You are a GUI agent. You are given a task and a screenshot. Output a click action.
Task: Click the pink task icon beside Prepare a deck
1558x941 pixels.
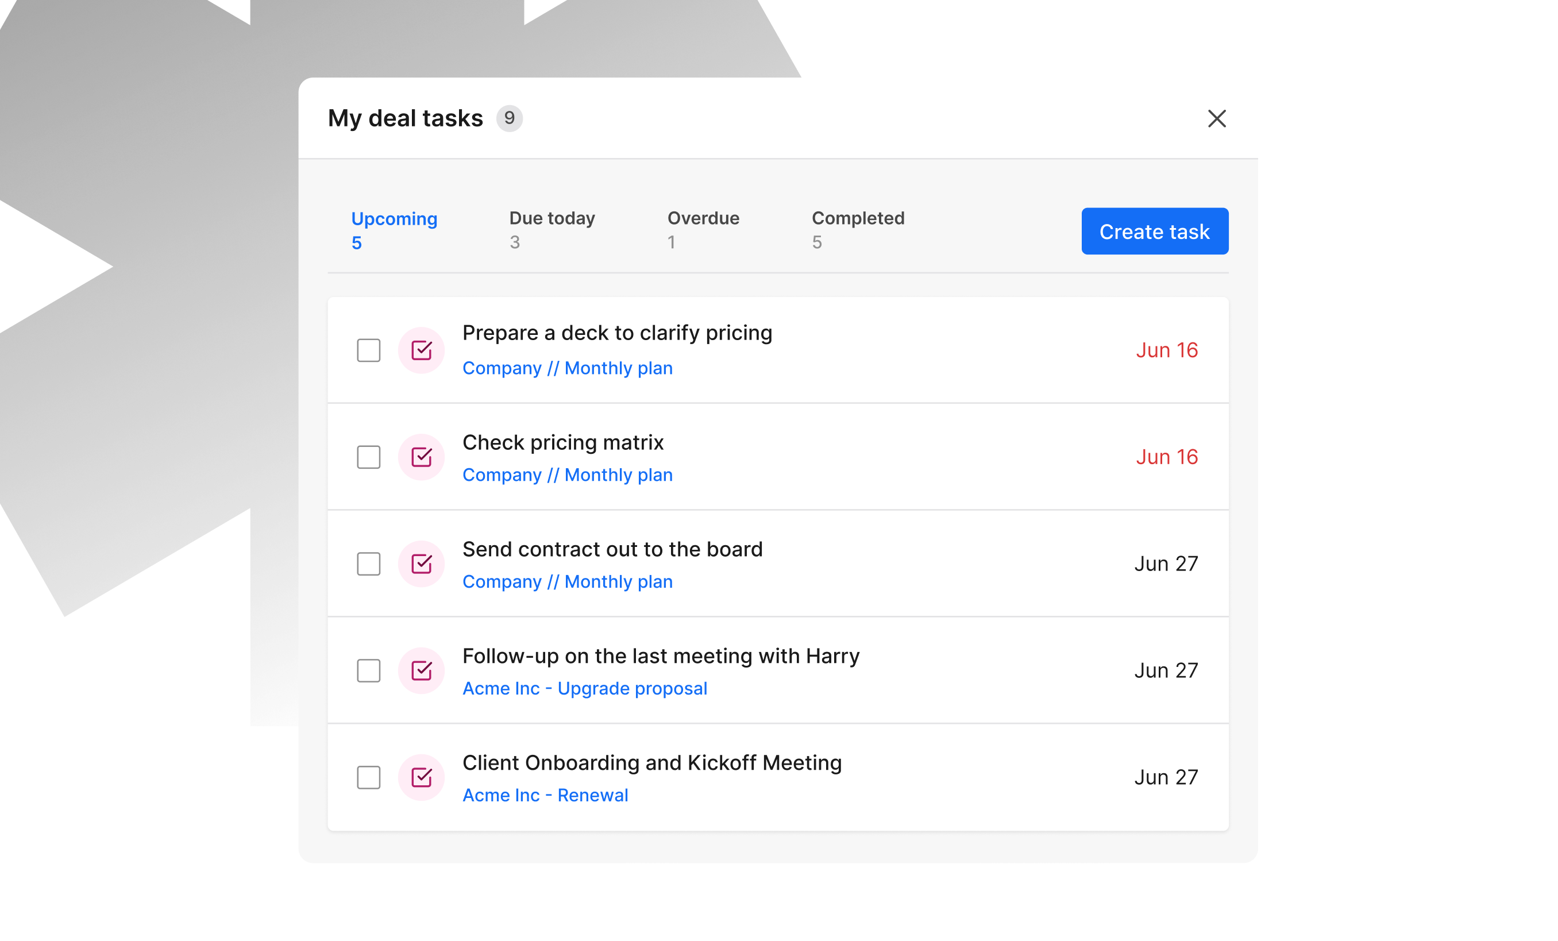point(421,350)
